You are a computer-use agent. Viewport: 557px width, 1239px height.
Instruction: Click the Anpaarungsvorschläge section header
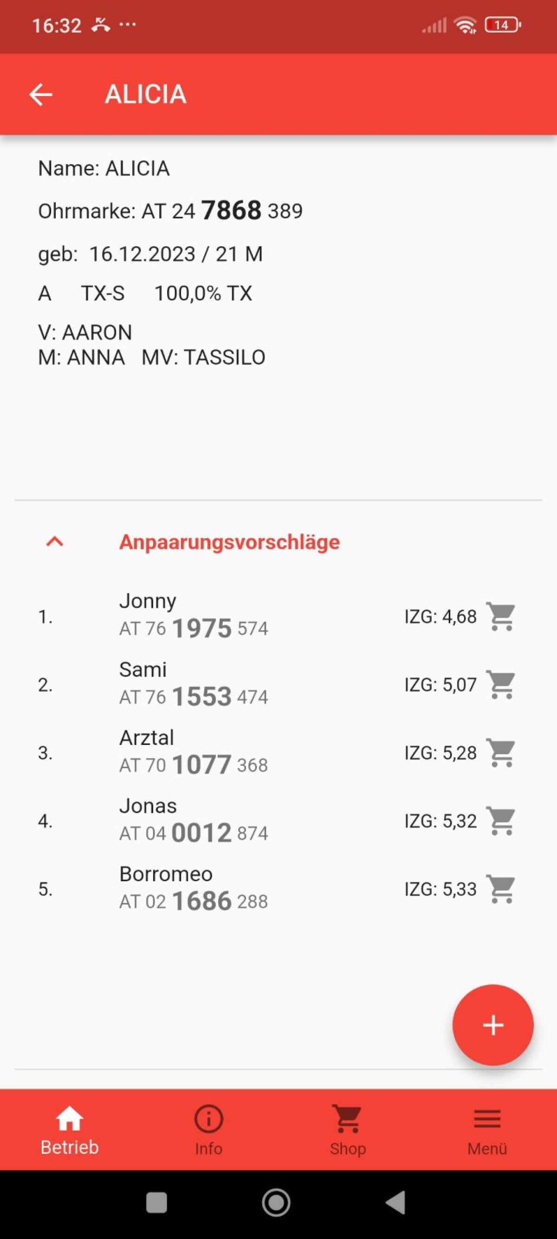coord(229,542)
